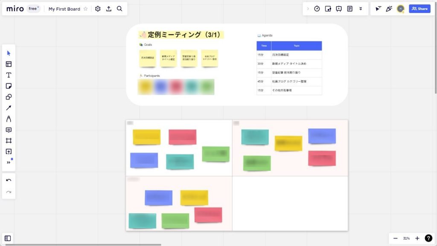Select agenda cell その他共有事項
The image size is (437, 246).
click(297, 91)
